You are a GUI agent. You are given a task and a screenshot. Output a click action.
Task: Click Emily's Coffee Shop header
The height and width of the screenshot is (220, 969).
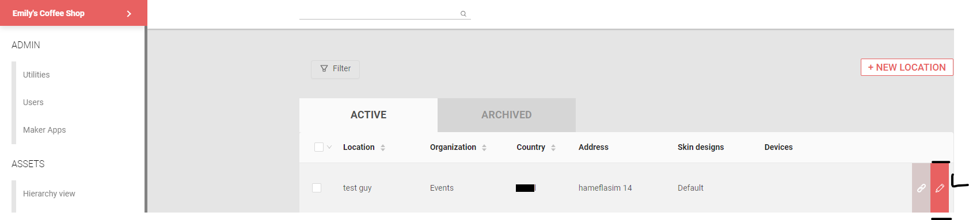[x=74, y=13]
